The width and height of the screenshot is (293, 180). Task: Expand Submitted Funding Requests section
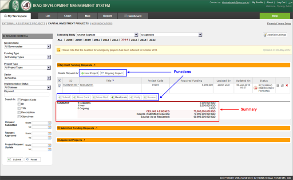click(59, 128)
